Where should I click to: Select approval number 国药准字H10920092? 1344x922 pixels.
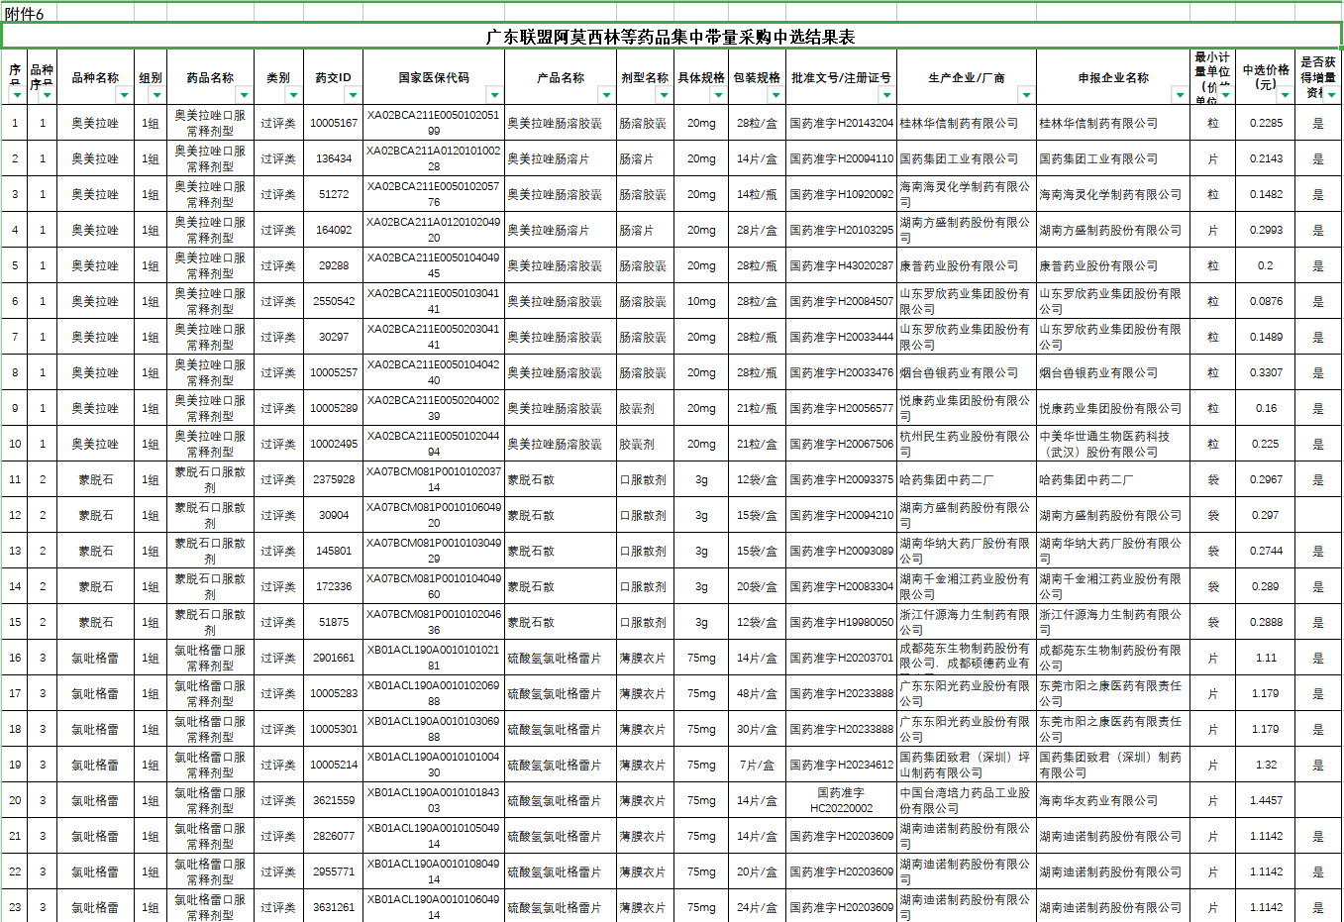pos(842,194)
